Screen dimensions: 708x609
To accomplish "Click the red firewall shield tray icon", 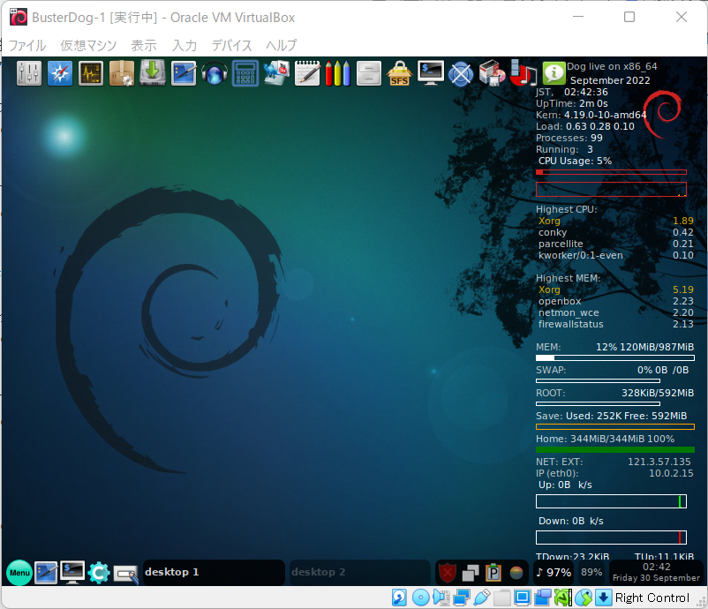I will click(447, 573).
